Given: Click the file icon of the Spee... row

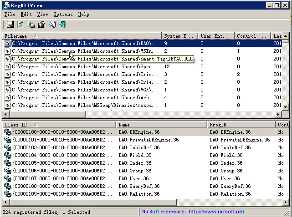Looking at the screenshot, I should pyautogui.click(x=7, y=66).
